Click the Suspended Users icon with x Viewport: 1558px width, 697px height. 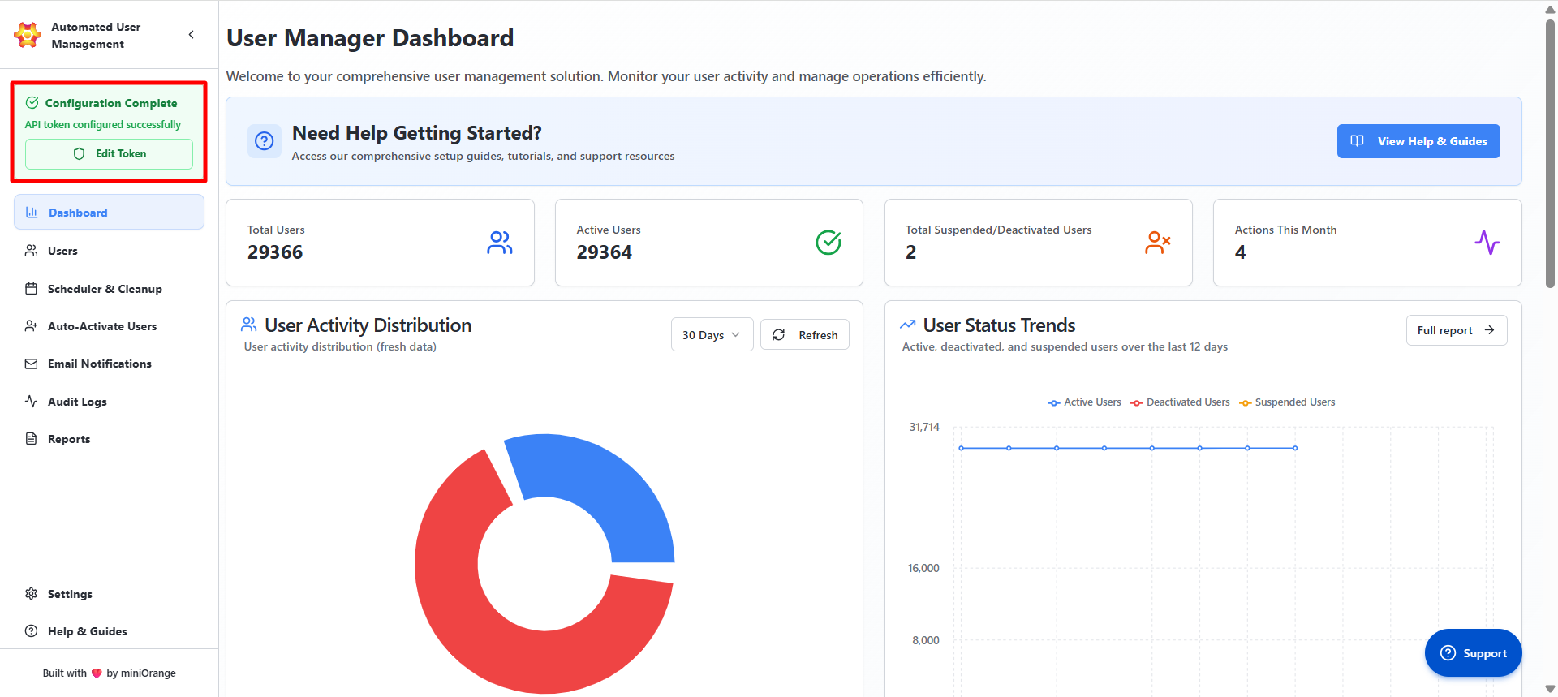[x=1158, y=243]
